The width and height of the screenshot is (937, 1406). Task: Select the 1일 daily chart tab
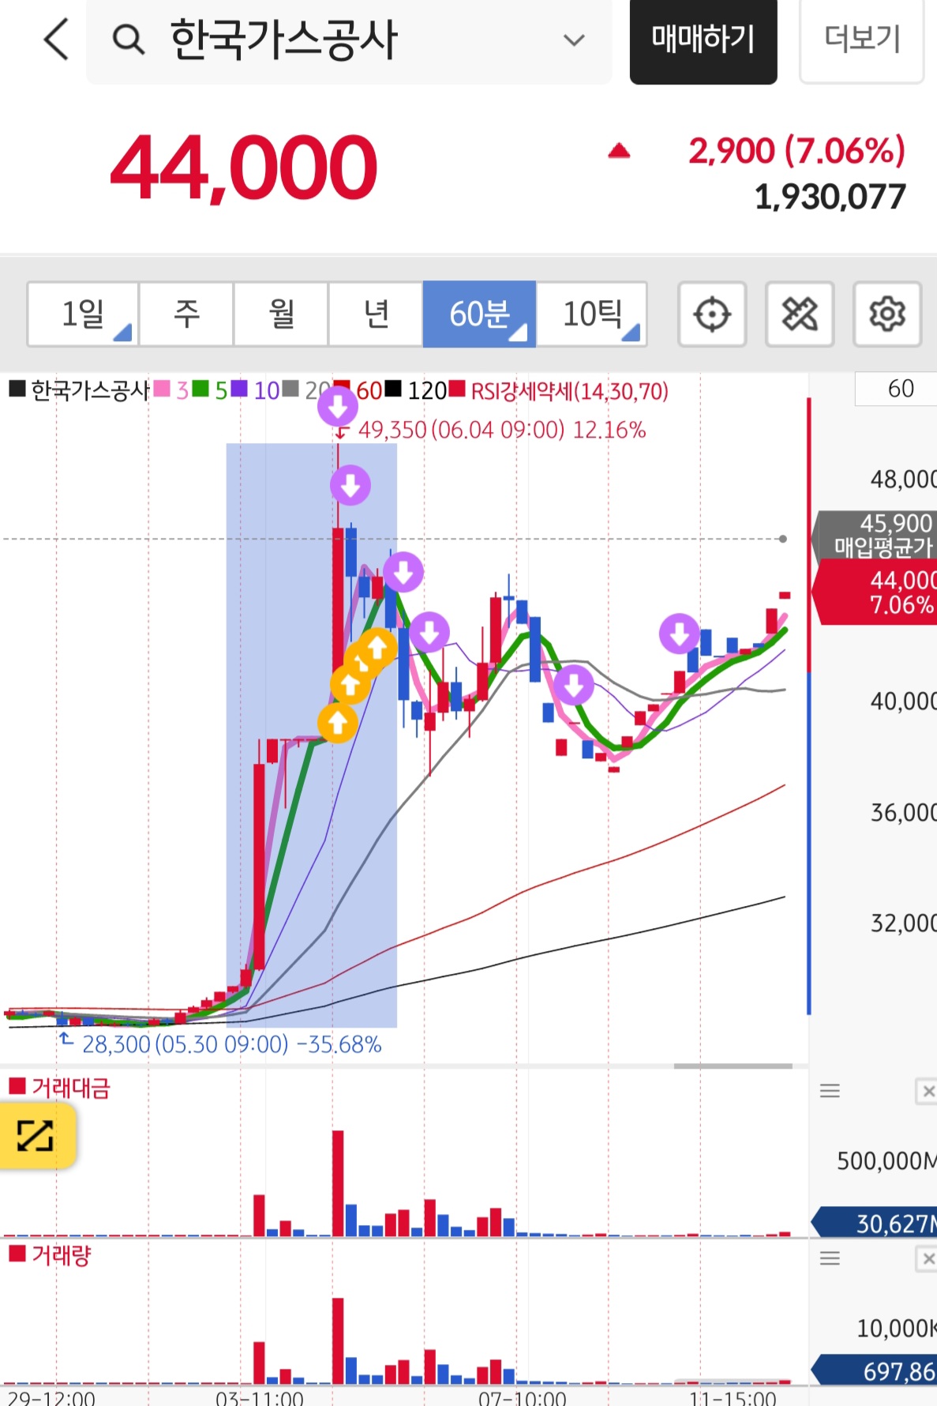tap(83, 314)
